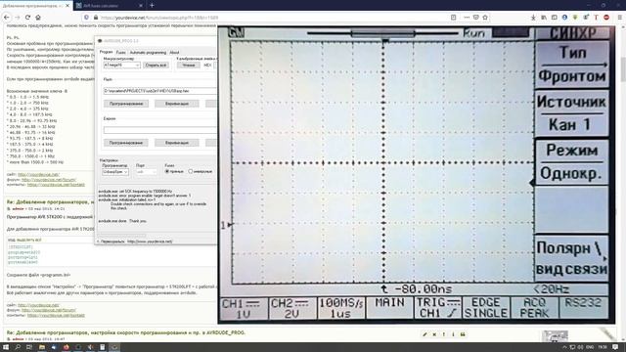Open the Firefox library icon
Viewport: 626px width, 352px height.
coord(544,18)
